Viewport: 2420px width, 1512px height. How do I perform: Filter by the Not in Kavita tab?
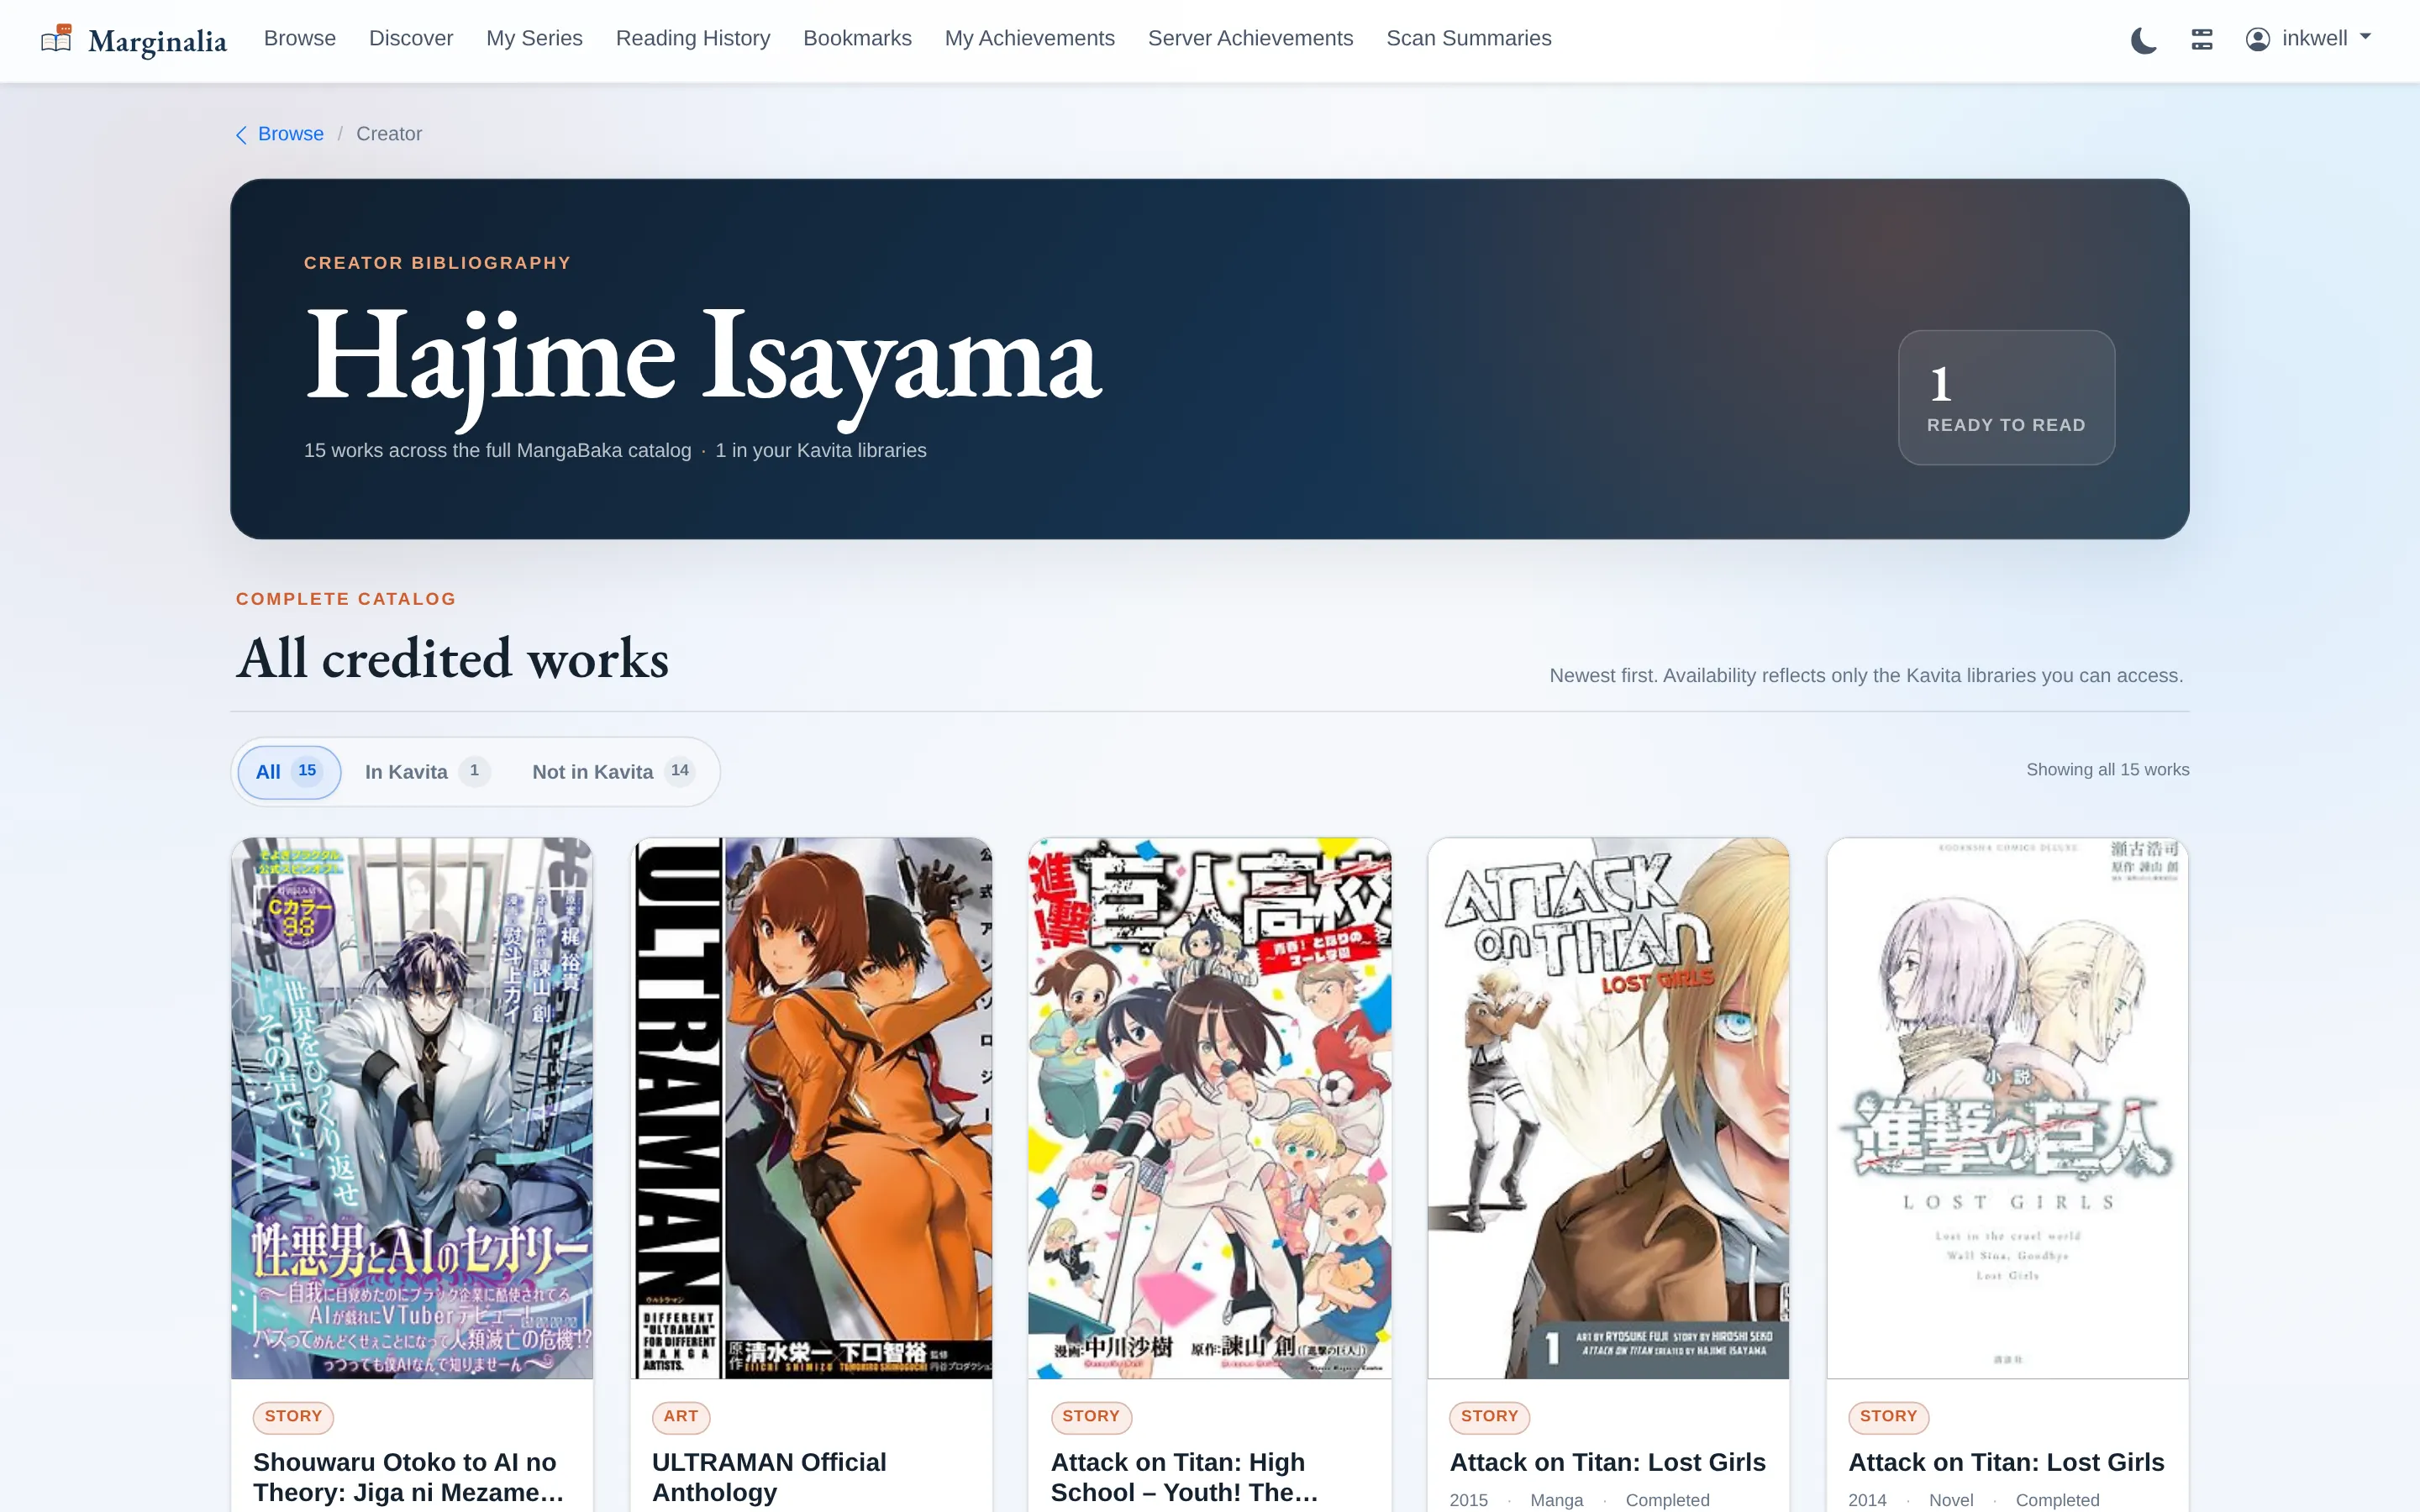coord(613,772)
